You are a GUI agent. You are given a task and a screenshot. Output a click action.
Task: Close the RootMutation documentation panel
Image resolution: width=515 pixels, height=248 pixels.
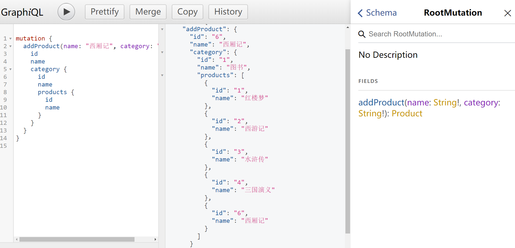pyautogui.click(x=508, y=13)
